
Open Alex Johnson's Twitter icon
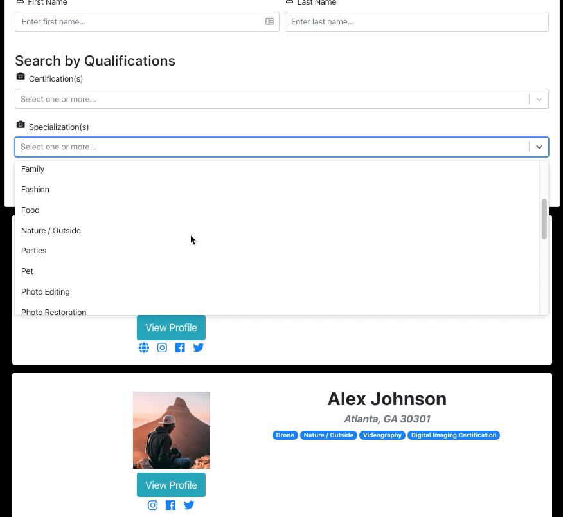[189, 505]
